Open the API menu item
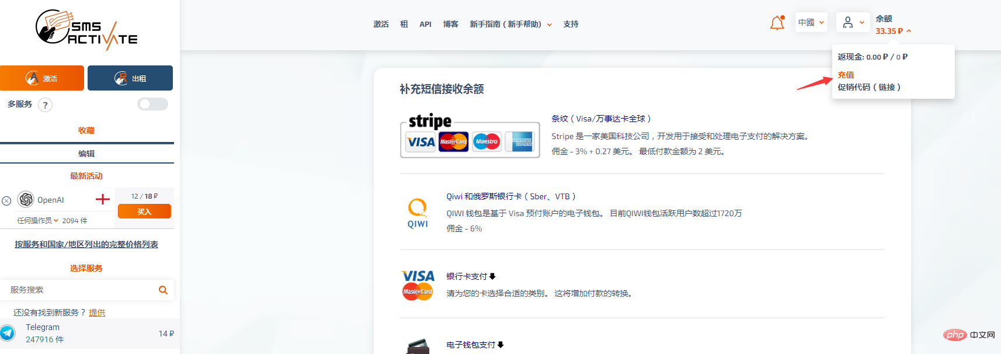 point(425,24)
